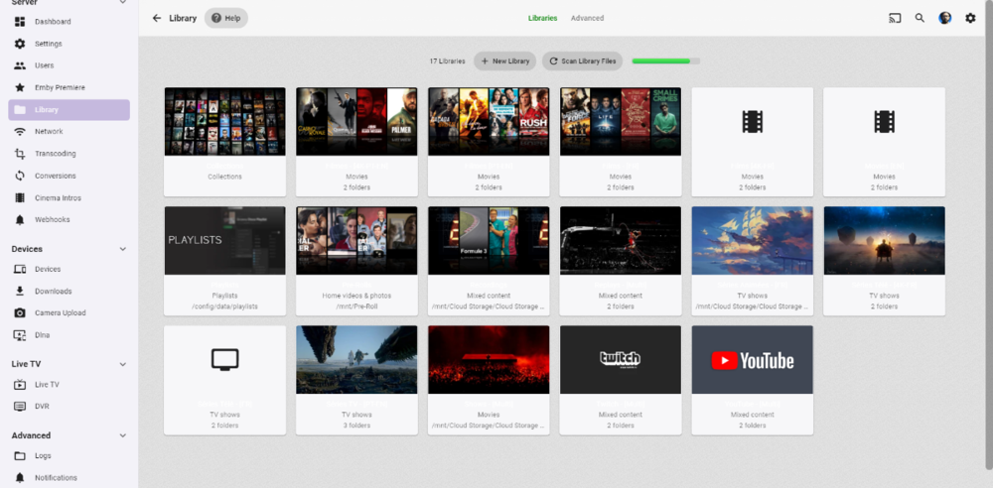
Task: Open the Webhooks bell item
Action: (x=70, y=219)
